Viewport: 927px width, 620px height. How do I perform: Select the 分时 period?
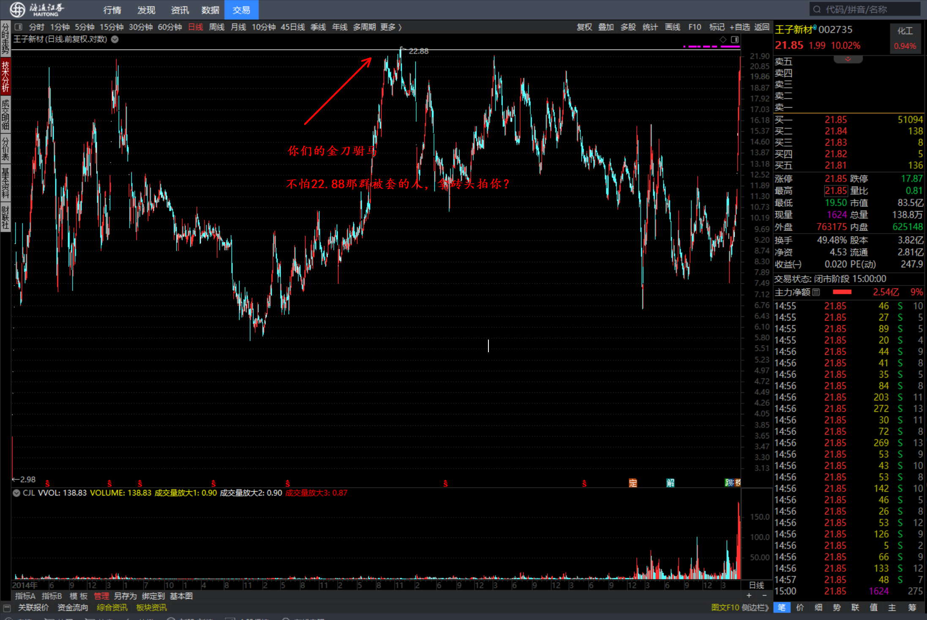click(x=36, y=27)
